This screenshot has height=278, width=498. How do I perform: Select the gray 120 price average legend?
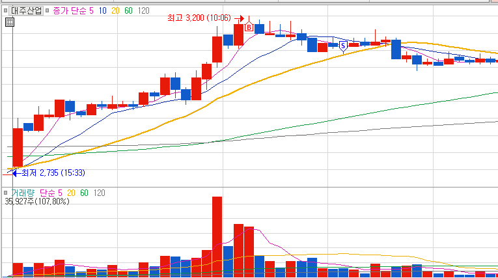click(144, 11)
